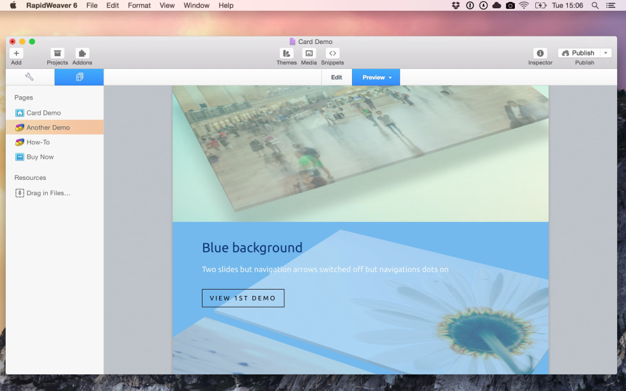Viewport: 626px width, 391px height.
Task: Open Spotlight search magnifier
Action: click(x=595, y=5)
